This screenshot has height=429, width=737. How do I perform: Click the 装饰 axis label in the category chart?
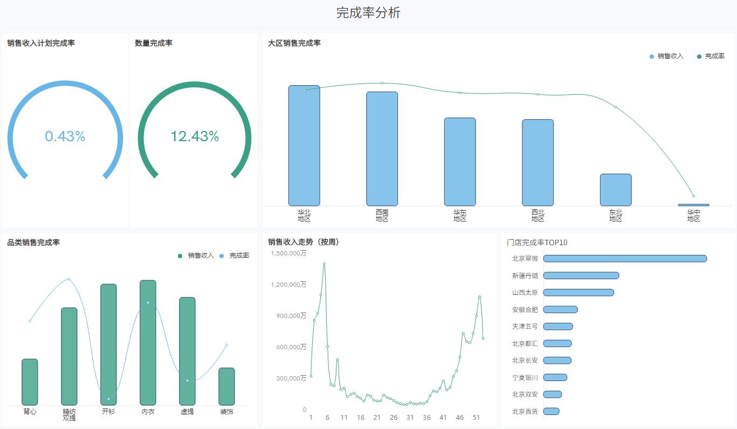tap(225, 411)
